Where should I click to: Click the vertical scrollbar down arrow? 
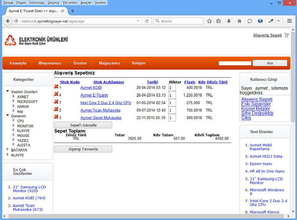pyautogui.click(x=293, y=211)
